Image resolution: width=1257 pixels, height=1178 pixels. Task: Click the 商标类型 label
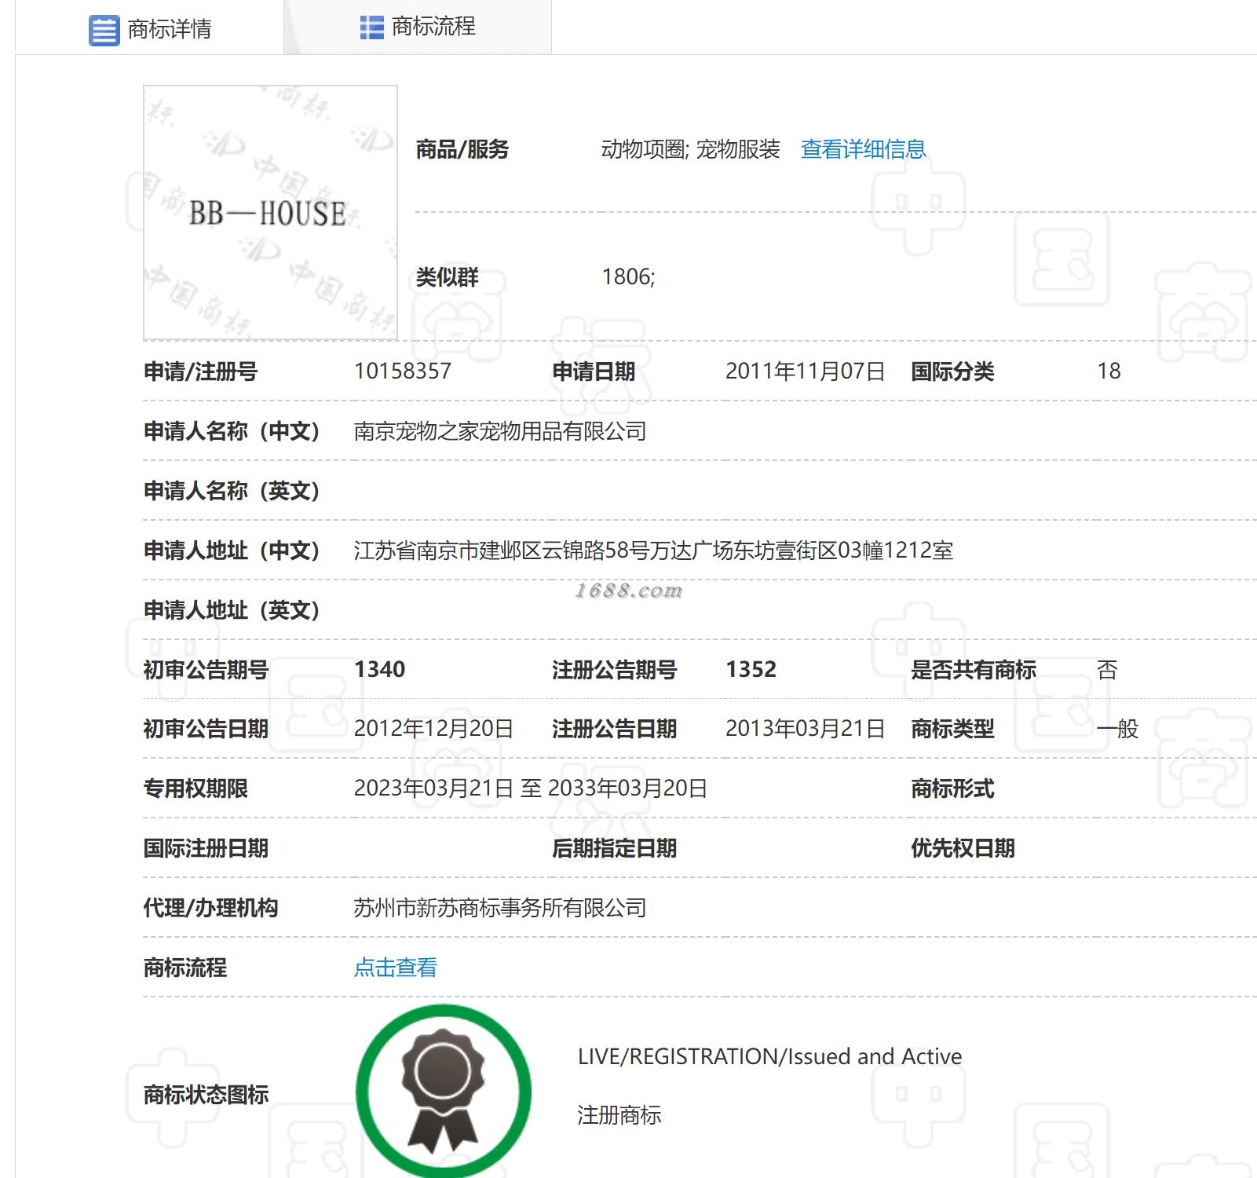pos(952,729)
